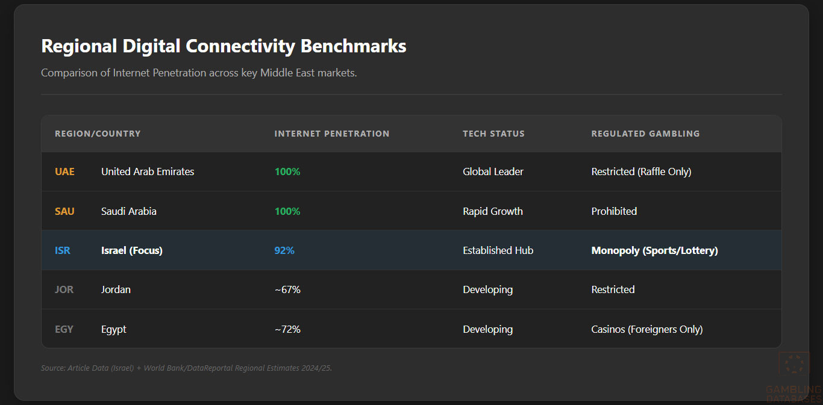Click the Regulated Gambling column header
The width and height of the screenshot is (823, 405).
pyautogui.click(x=645, y=134)
